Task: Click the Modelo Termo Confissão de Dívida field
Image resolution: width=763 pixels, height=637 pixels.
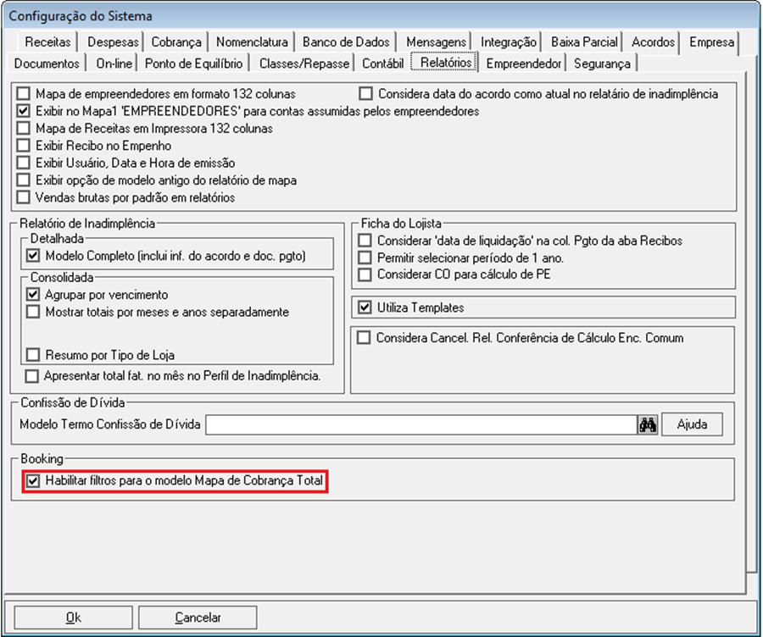Action: tap(421, 424)
